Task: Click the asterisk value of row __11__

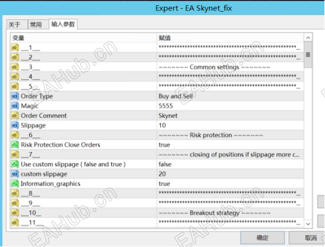Action: pos(231,222)
